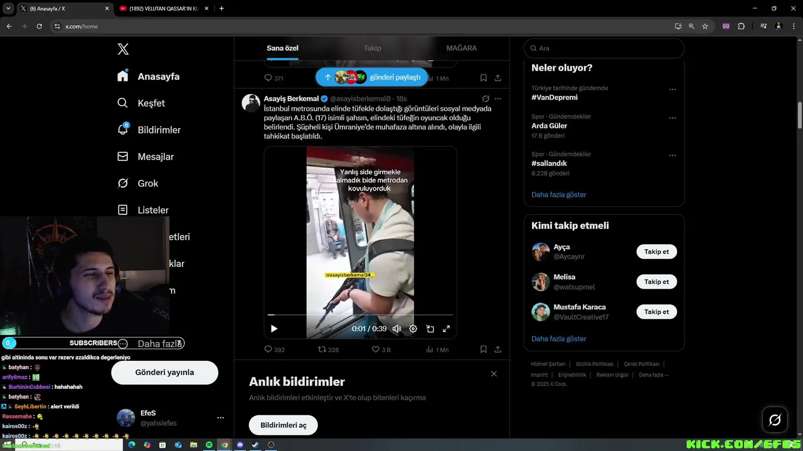Viewport: 803px width, 451px height.
Task: Open Grok in the sidebar
Action: [138, 184]
